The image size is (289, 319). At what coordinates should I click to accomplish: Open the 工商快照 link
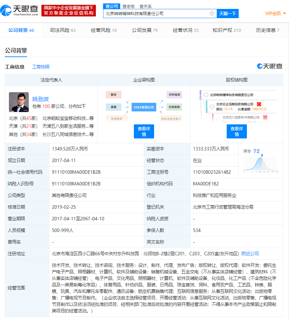point(41,67)
